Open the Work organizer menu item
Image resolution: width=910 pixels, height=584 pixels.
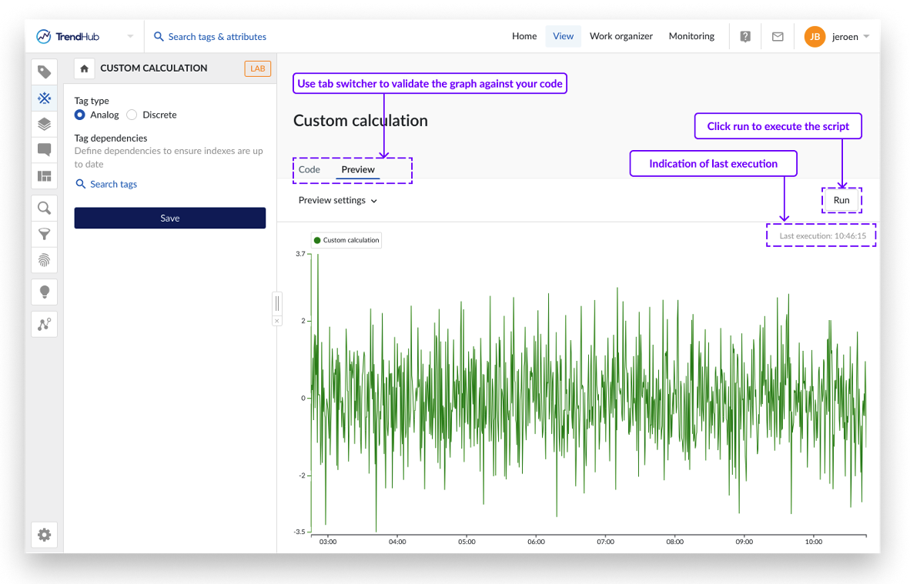tap(621, 36)
